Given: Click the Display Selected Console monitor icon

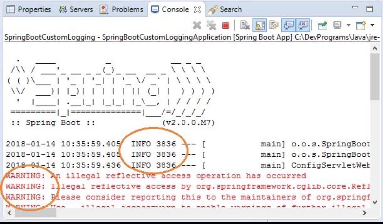Looking at the screenshot, I should pos(337,25).
